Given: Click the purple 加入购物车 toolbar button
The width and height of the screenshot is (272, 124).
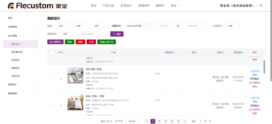Looking at the screenshot, I should point(55,42).
